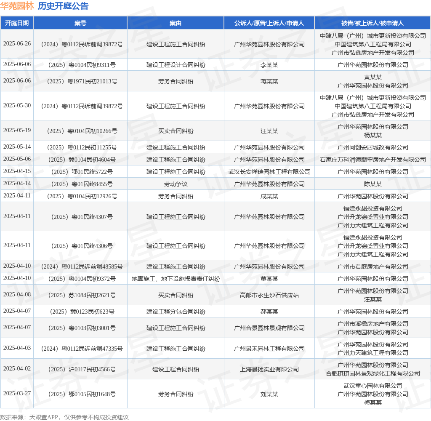Image resolution: width=431 pixels, height=421 pixels.
Task: Select the date cell "2025-03-27"
Action: (x=17, y=394)
